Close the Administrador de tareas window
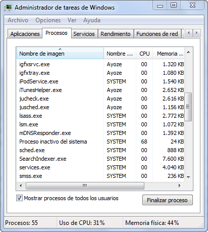The height and width of the screenshot is (232, 208). [192, 6]
